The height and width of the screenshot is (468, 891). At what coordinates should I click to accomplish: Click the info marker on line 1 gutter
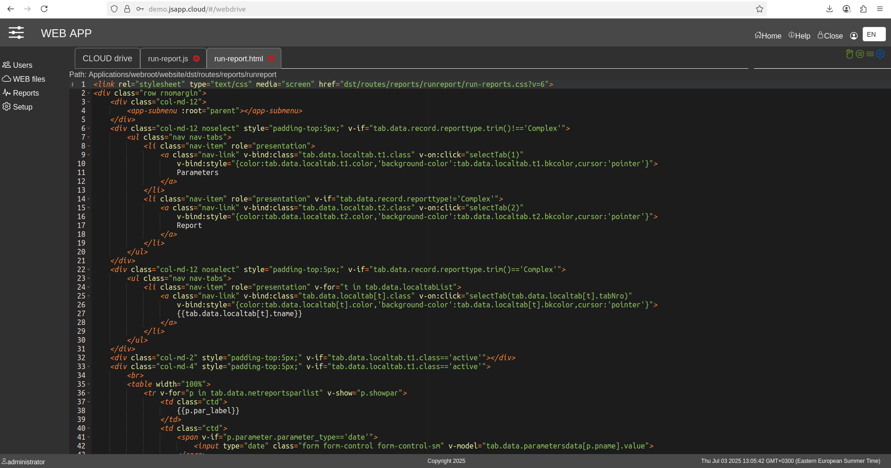[x=72, y=84]
